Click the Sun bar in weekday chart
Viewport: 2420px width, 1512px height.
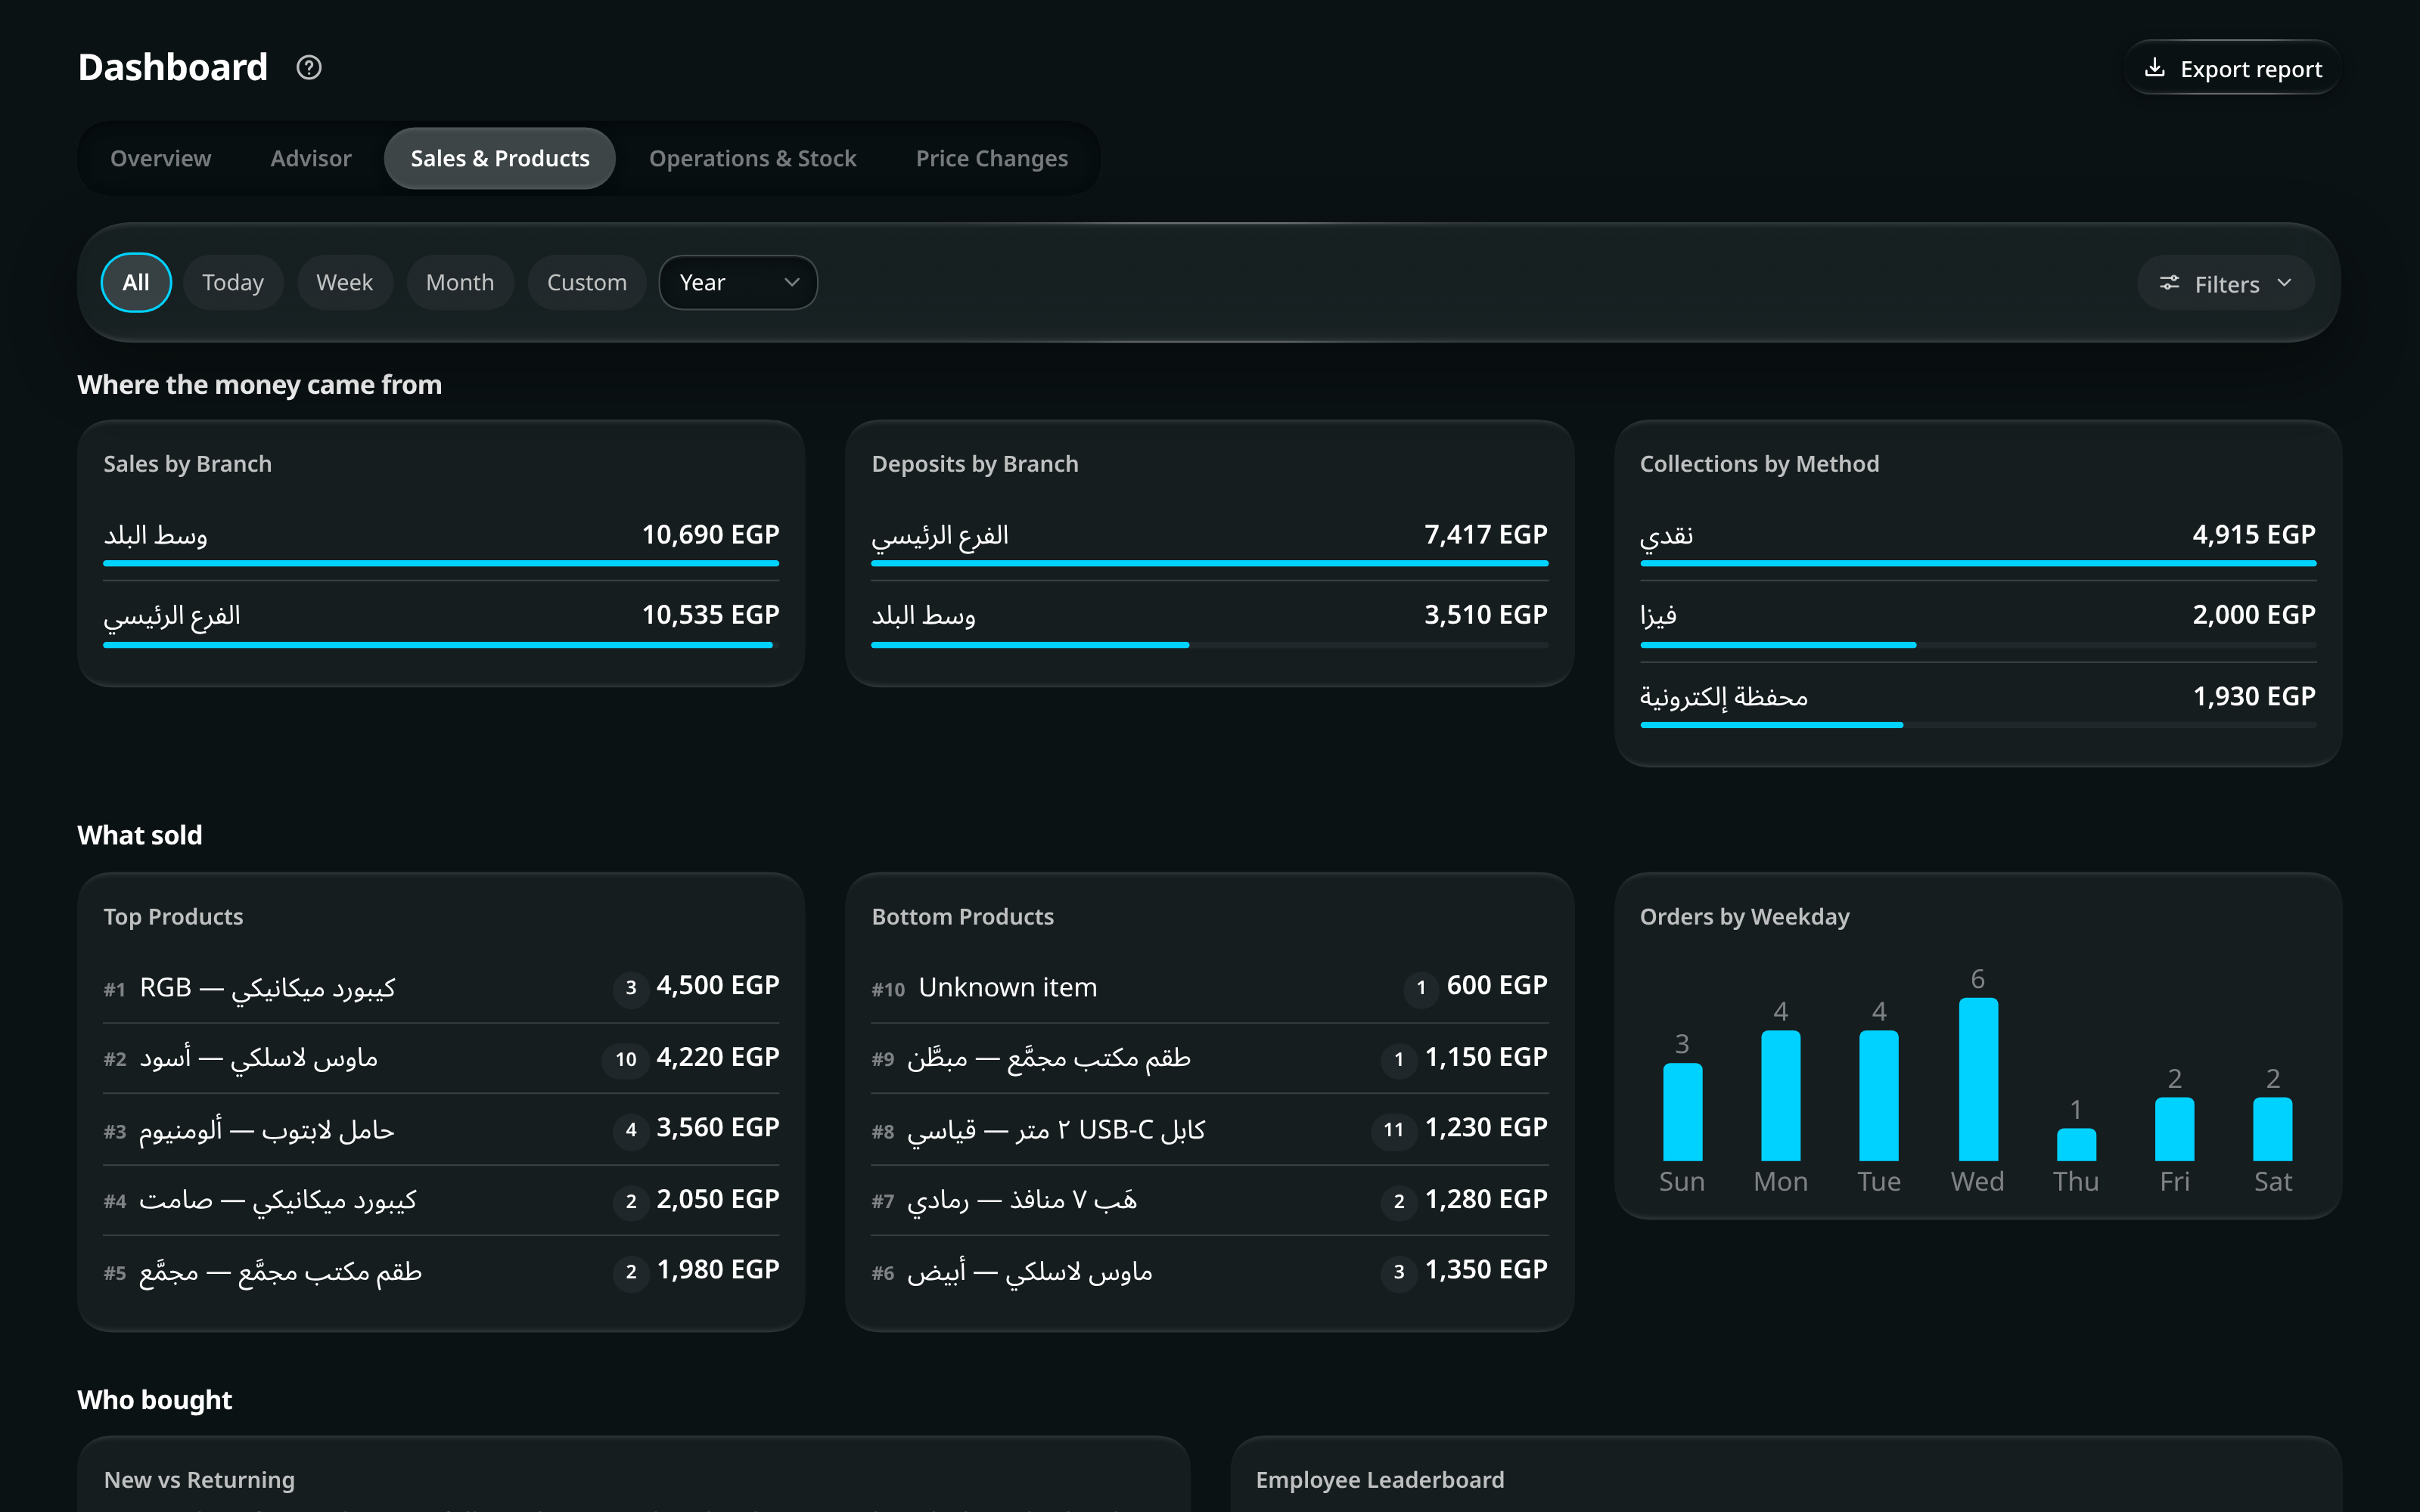1682,1112
